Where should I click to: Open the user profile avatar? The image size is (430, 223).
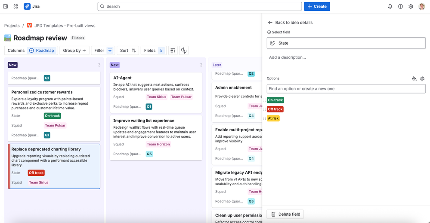click(421, 6)
